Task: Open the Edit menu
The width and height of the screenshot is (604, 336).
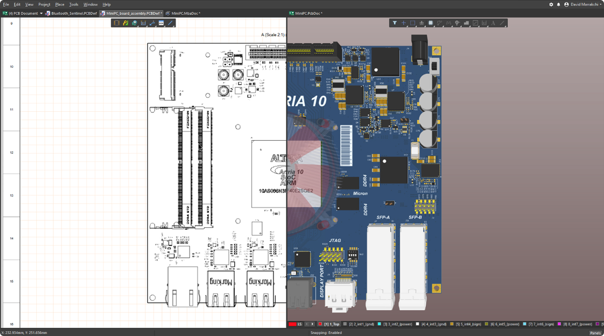Action: (x=17, y=4)
